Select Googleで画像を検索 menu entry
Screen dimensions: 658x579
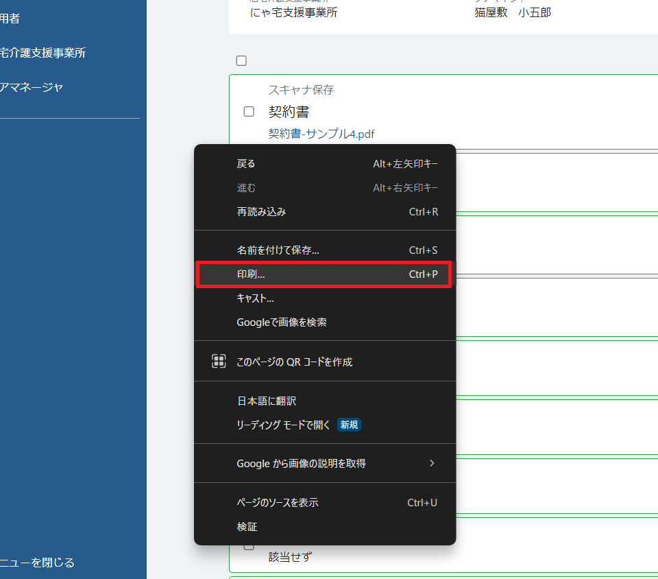(282, 322)
